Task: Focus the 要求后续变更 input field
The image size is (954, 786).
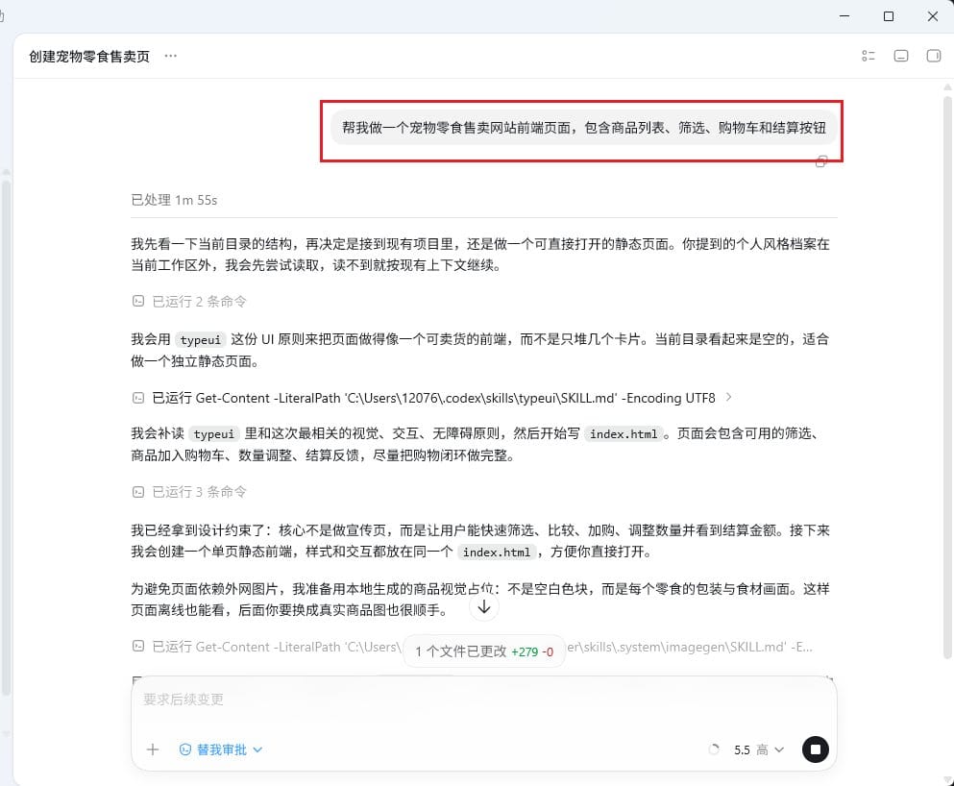Action: (483, 700)
